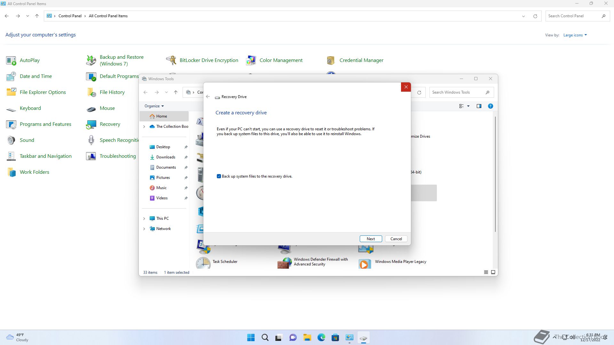The image size is (614, 345).
Task: Open Mouse settings
Action: 100,108
